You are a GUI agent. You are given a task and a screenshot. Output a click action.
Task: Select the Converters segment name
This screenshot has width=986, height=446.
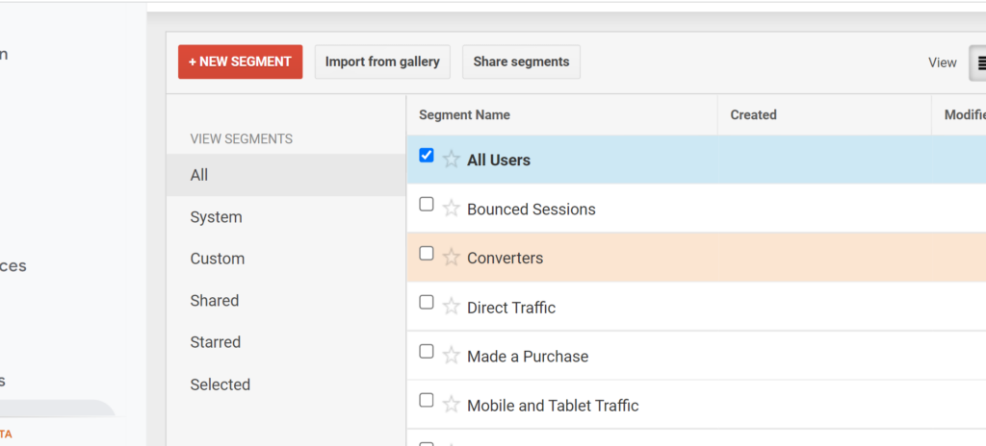pos(505,259)
